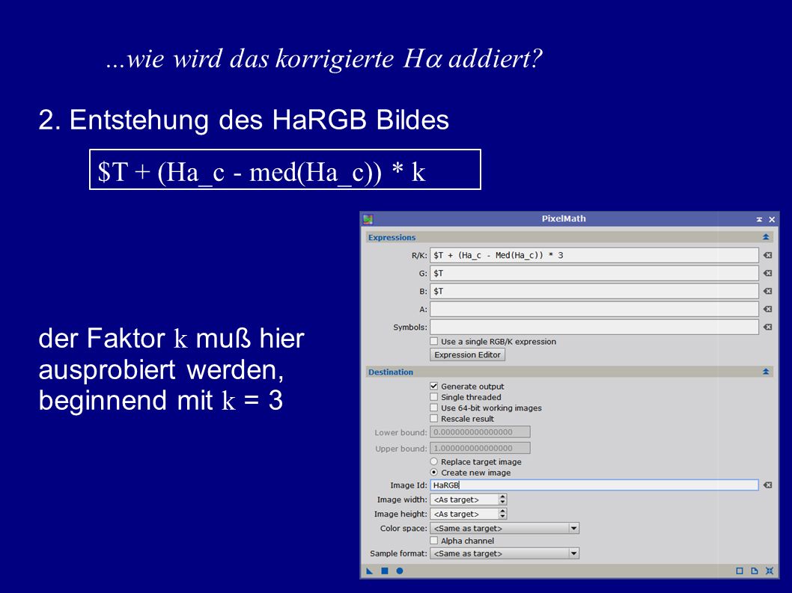The height and width of the screenshot is (593, 792).
Task: Enable Use 64-bit working images
Action: pos(434,408)
